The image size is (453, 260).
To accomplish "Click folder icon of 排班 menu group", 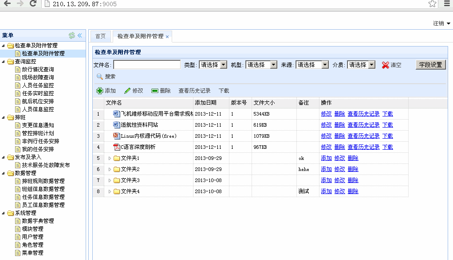I will point(11,117).
